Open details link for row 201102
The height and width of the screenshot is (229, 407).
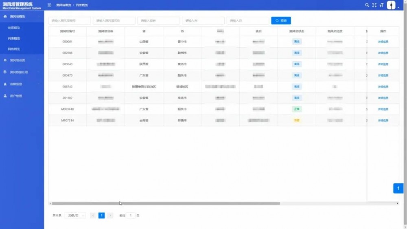coord(383,98)
